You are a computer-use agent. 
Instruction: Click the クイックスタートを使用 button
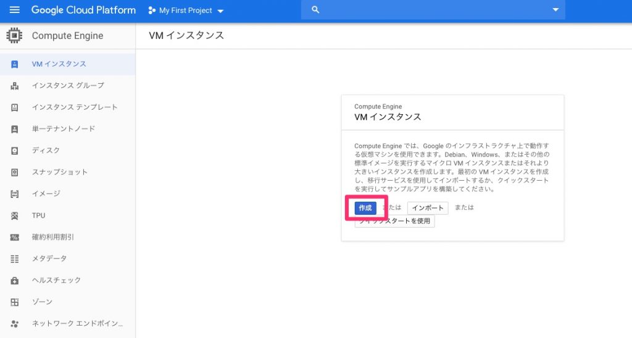(x=394, y=221)
